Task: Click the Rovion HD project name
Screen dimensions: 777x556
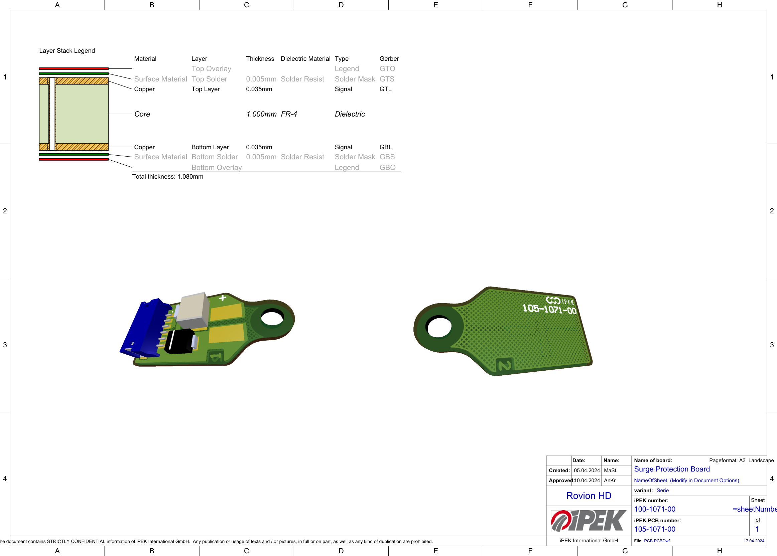Action: (589, 496)
